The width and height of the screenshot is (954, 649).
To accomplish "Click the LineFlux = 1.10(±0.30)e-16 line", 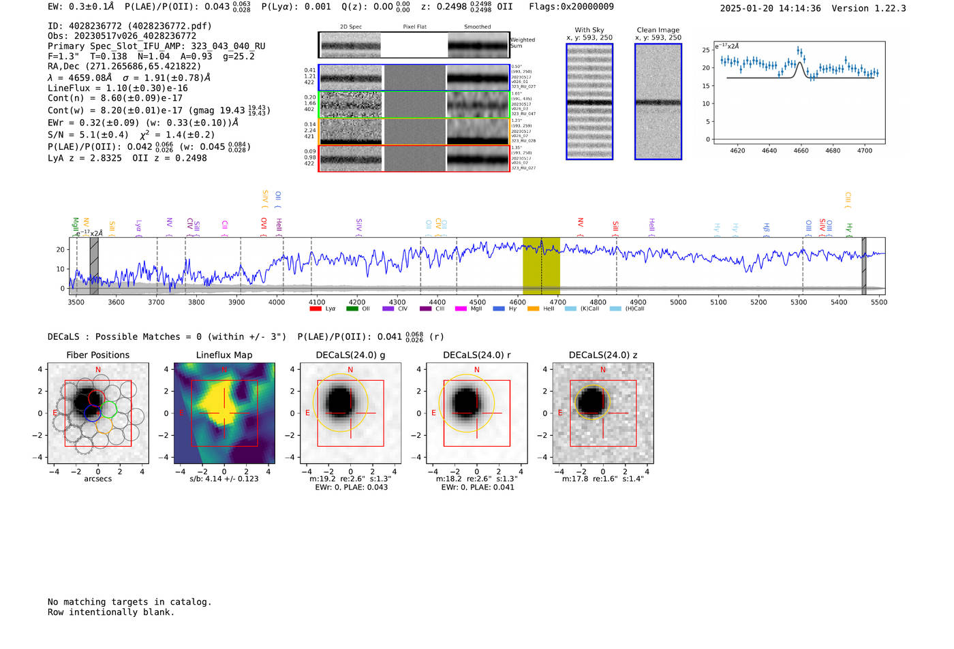I will click(x=117, y=88).
